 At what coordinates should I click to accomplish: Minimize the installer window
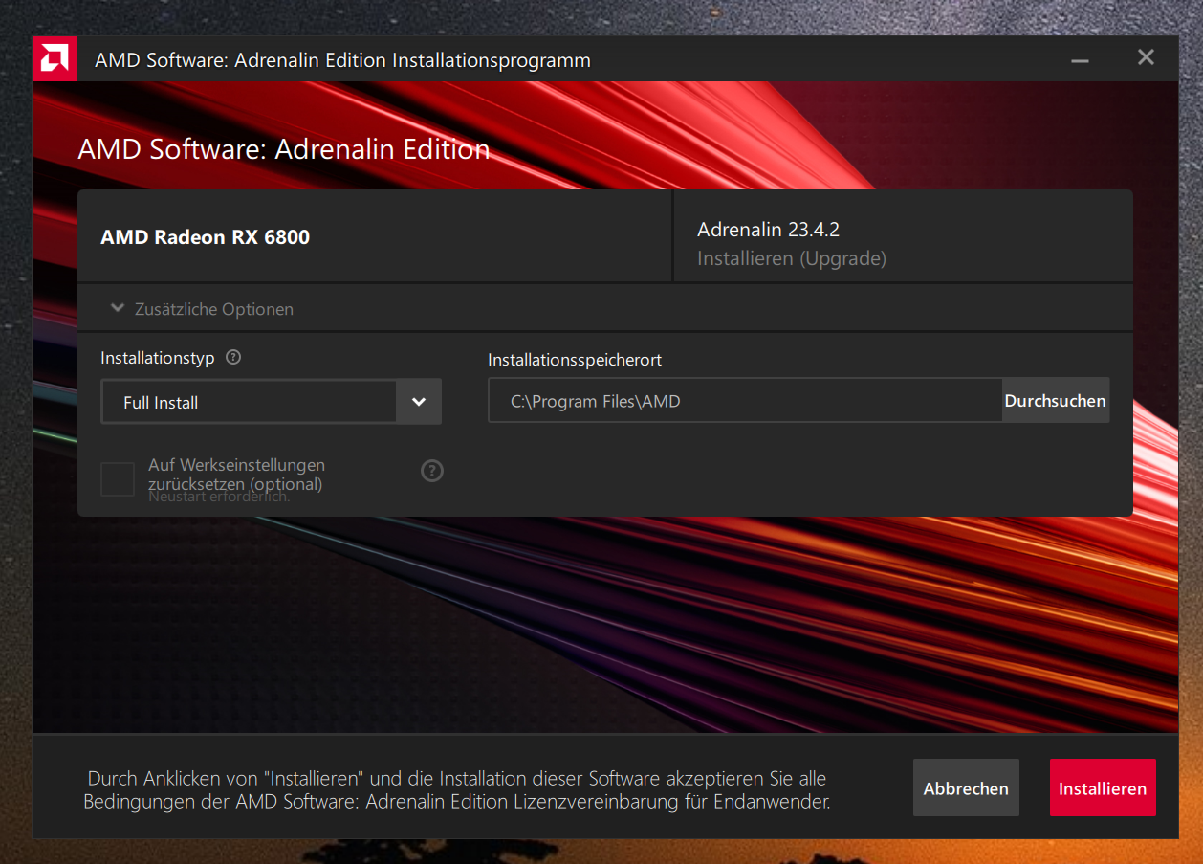click(1081, 59)
